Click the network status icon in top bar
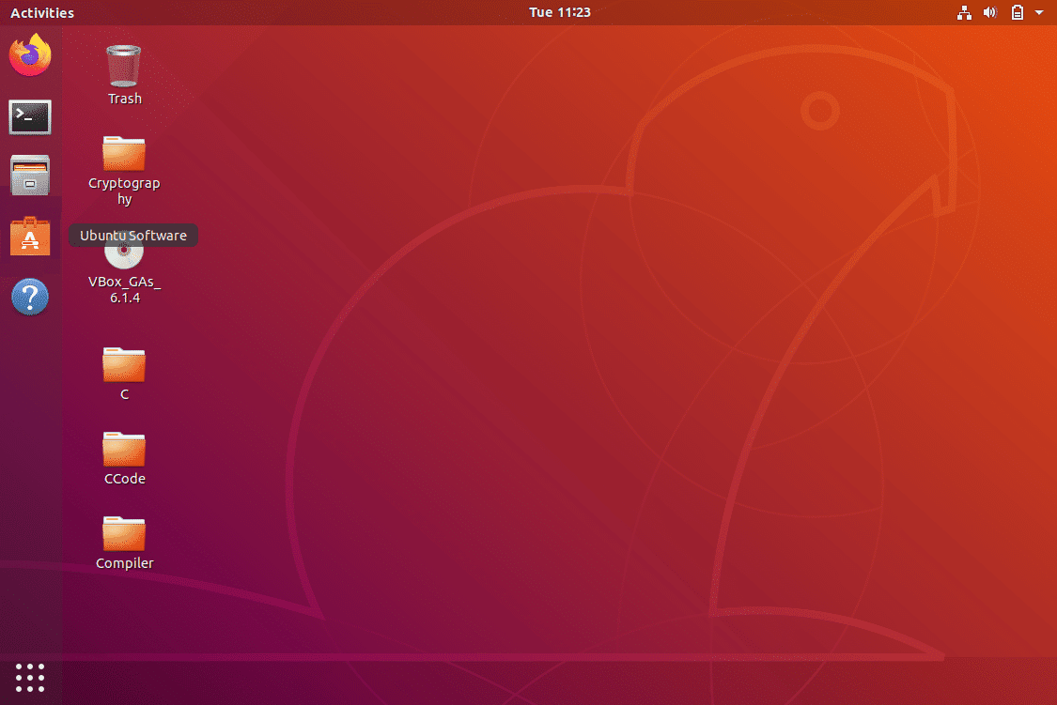Screen dimensions: 1057x705 coord(965,13)
